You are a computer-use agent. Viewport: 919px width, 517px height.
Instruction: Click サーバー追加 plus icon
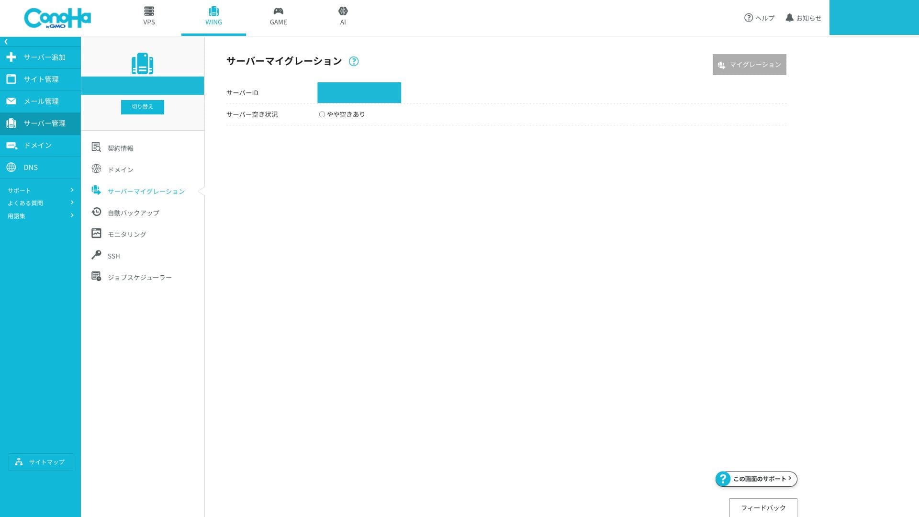click(11, 57)
